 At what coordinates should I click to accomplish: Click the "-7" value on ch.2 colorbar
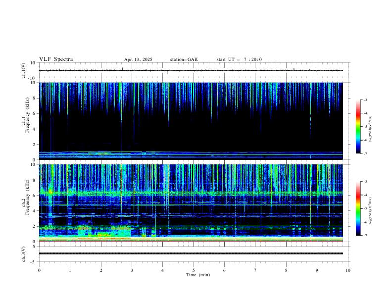tap(365, 236)
